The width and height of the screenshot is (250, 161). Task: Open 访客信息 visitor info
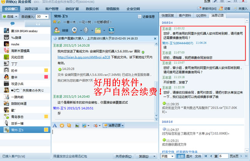pos(146,17)
